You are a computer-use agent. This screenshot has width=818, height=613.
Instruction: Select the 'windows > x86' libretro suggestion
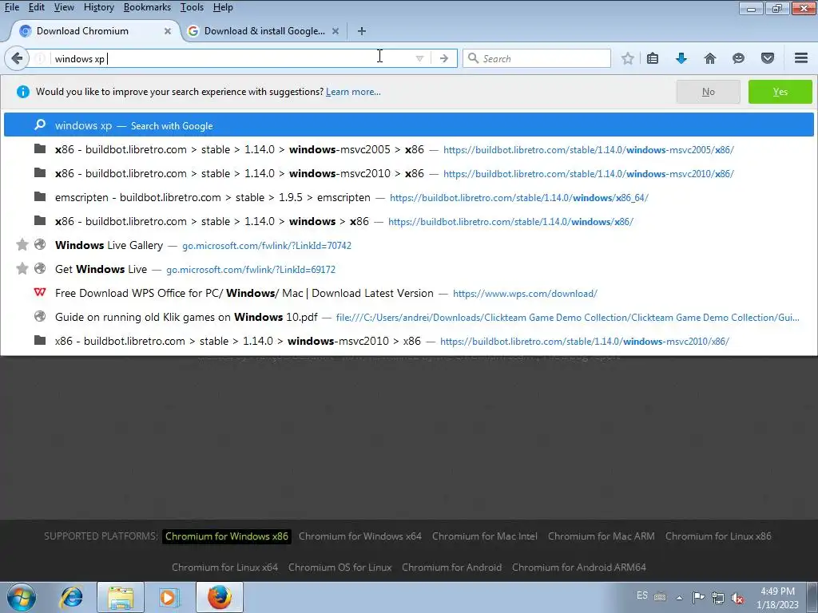coord(409,222)
